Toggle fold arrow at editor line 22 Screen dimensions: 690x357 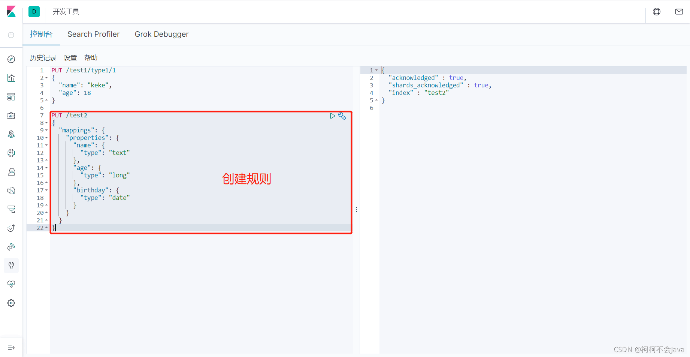point(46,228)
